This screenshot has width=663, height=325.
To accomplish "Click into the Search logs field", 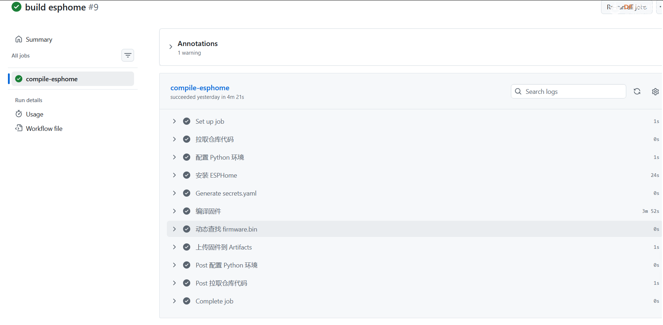I will point(568,91).
